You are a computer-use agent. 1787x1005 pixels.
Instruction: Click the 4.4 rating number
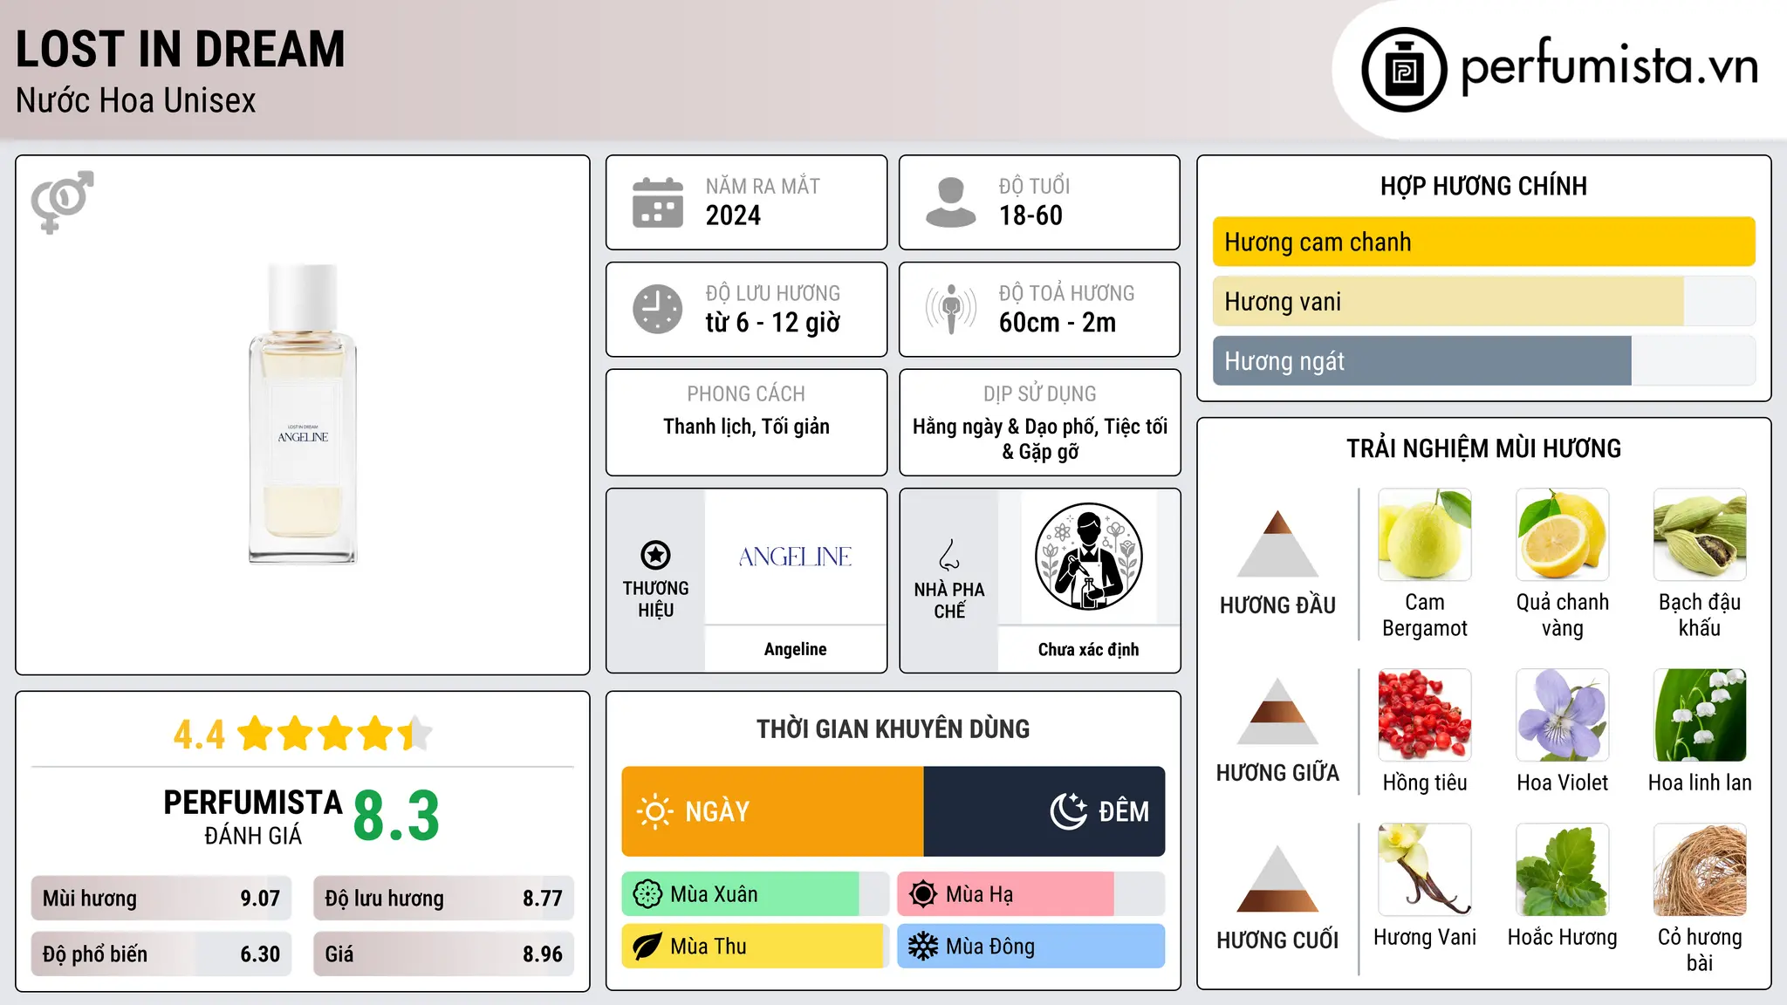199,735
